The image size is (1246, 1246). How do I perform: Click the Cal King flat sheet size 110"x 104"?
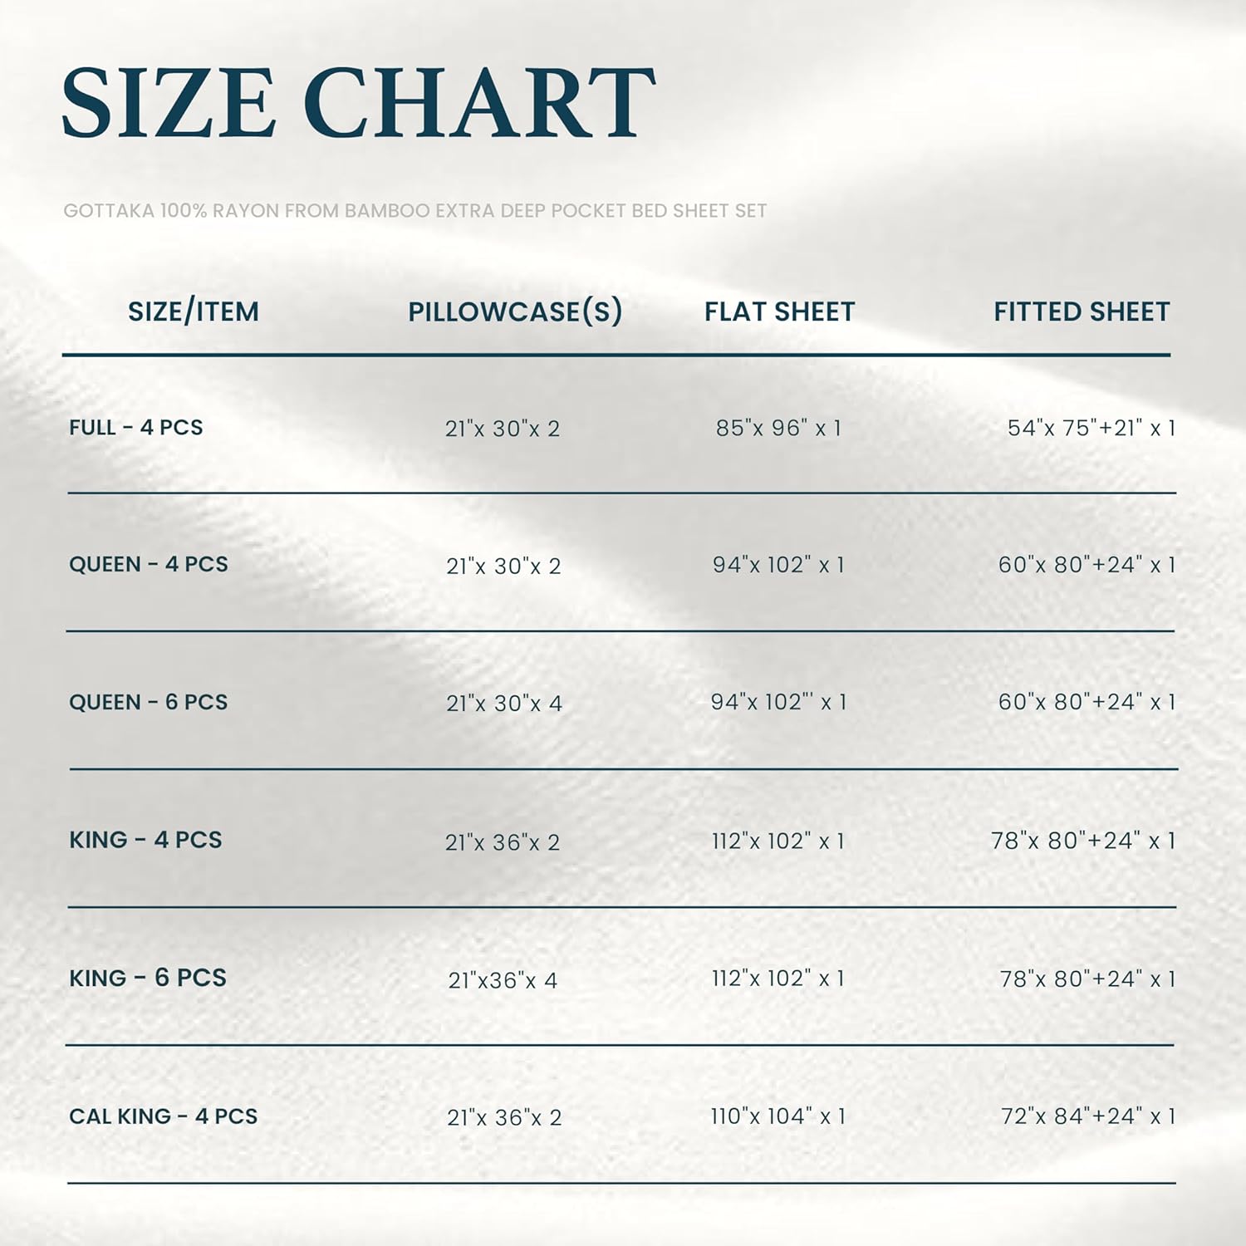pos(778,1116)
